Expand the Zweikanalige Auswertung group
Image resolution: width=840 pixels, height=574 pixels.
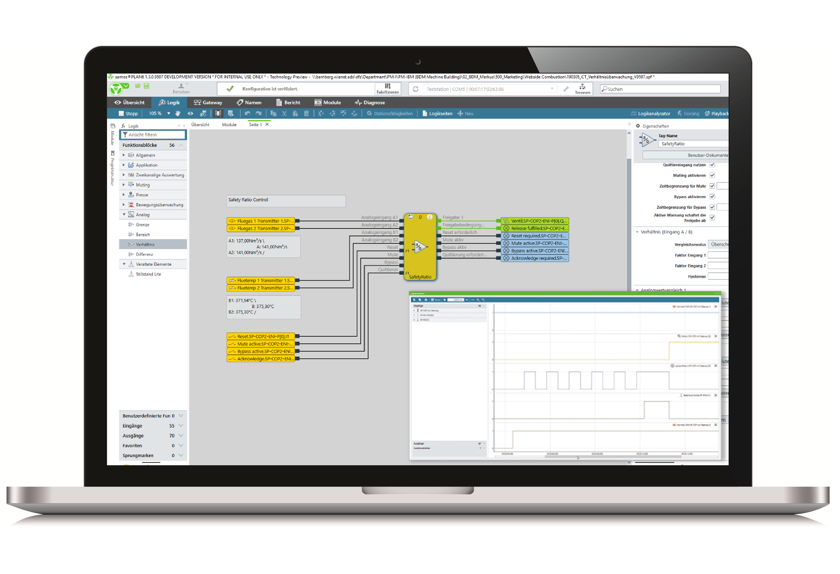[124, 175]
